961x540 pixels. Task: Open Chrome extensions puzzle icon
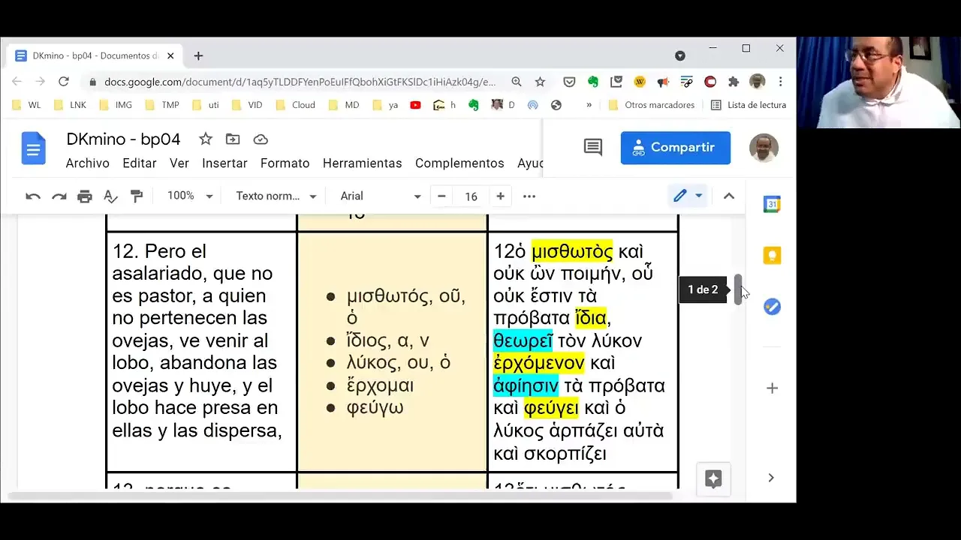click(x=734, y=82)
